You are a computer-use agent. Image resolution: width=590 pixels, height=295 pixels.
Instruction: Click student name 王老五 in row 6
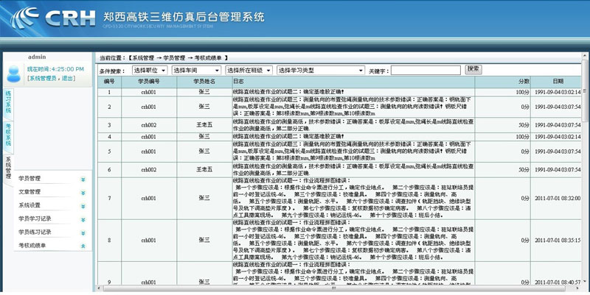pos(204,170)
